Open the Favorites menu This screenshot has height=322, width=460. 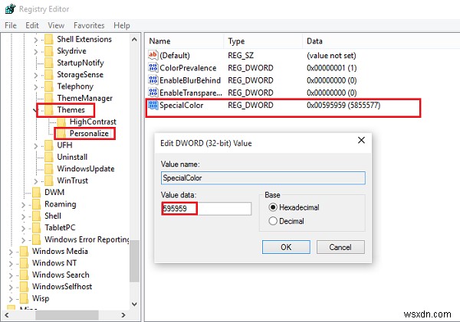click(x=89, y=25)
